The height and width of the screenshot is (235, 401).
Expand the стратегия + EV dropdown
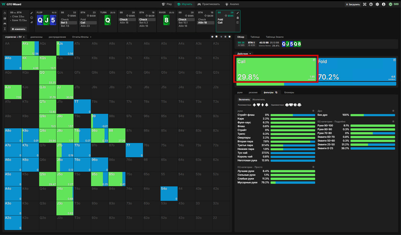click(15, 37)
